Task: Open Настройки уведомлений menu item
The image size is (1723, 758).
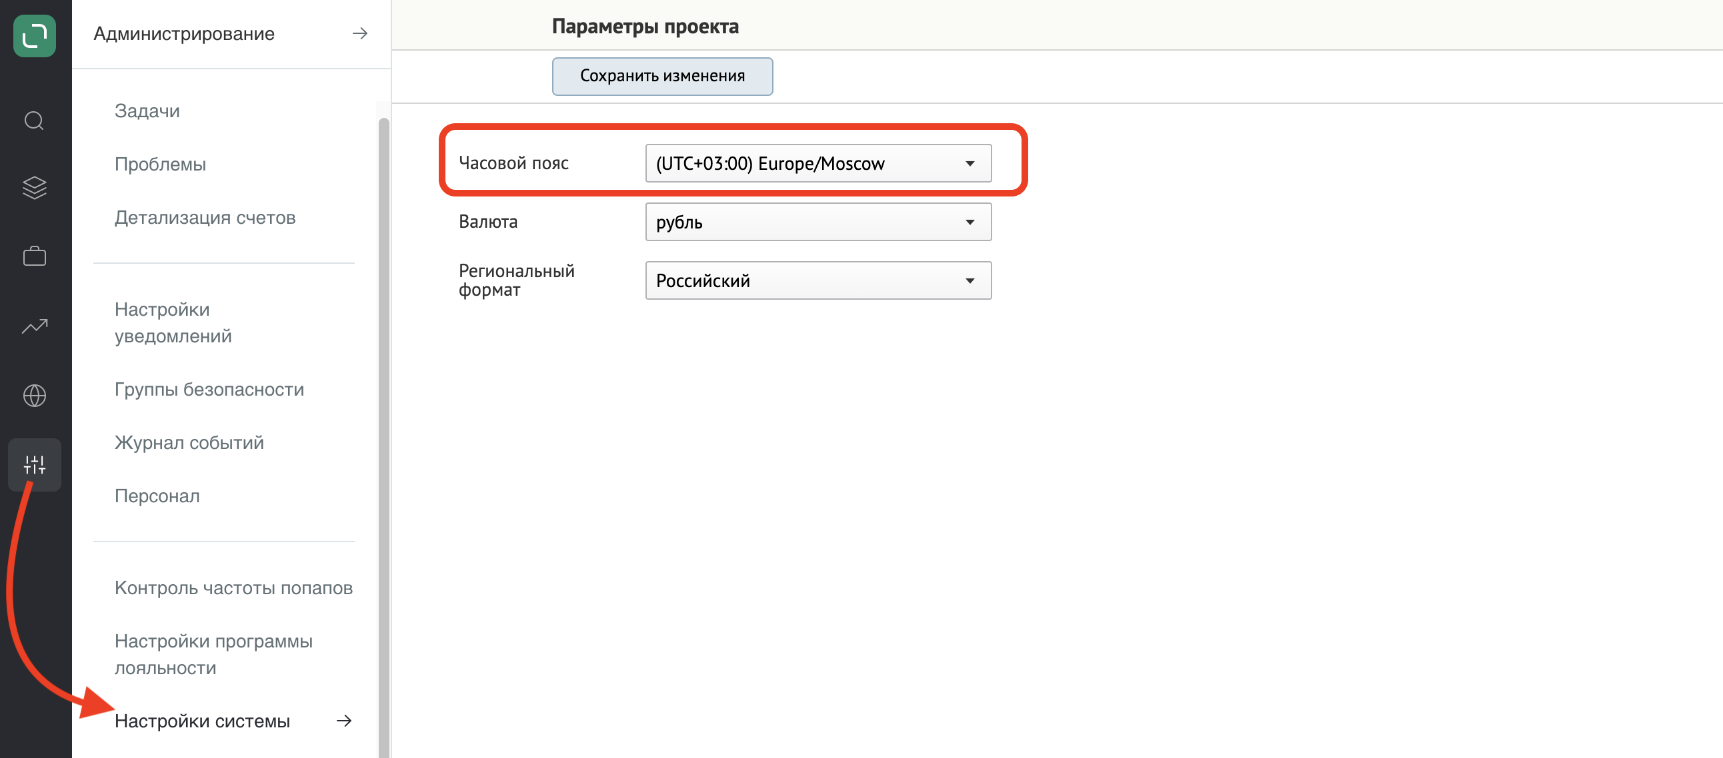Action: coord(173,323)
